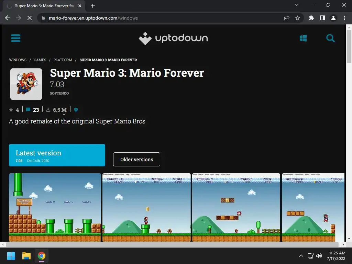Click the security shield badge
Screen dimensions: 352x264
[76, 110]
